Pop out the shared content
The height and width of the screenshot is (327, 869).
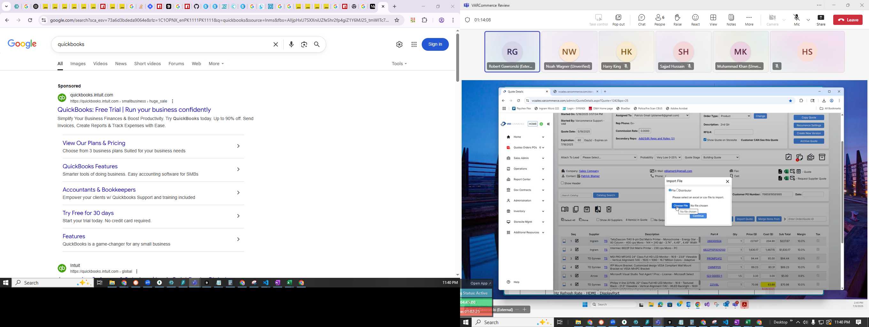coord(618,20)
